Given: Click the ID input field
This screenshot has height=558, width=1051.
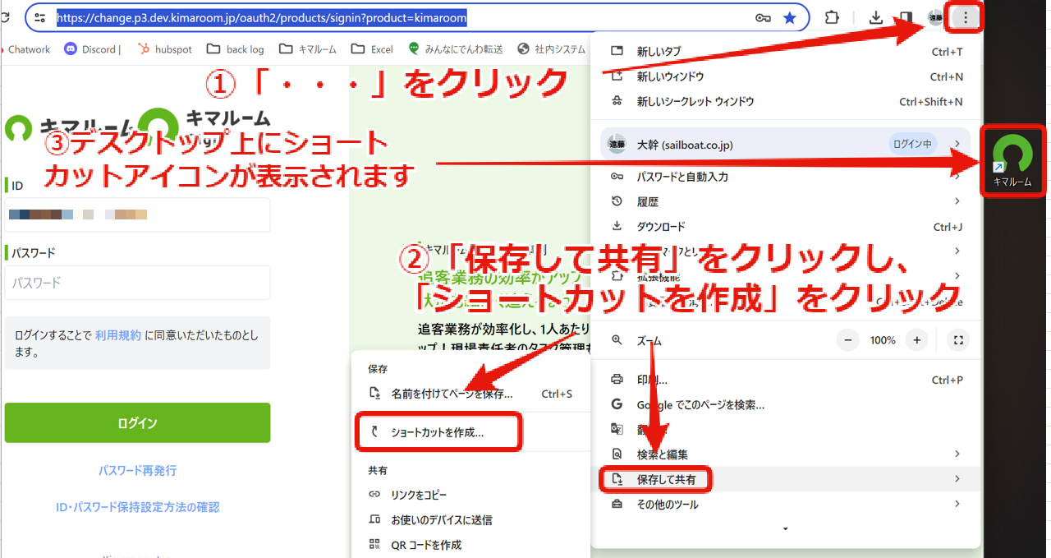Looking at the screenshot, I should 137,214.
